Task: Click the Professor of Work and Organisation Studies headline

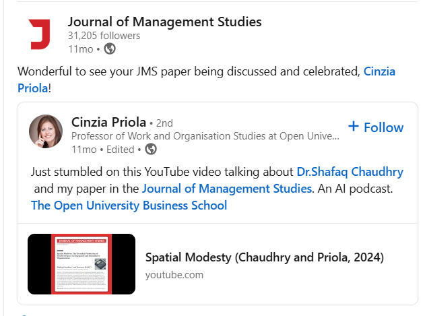Action: coord(205,136)
